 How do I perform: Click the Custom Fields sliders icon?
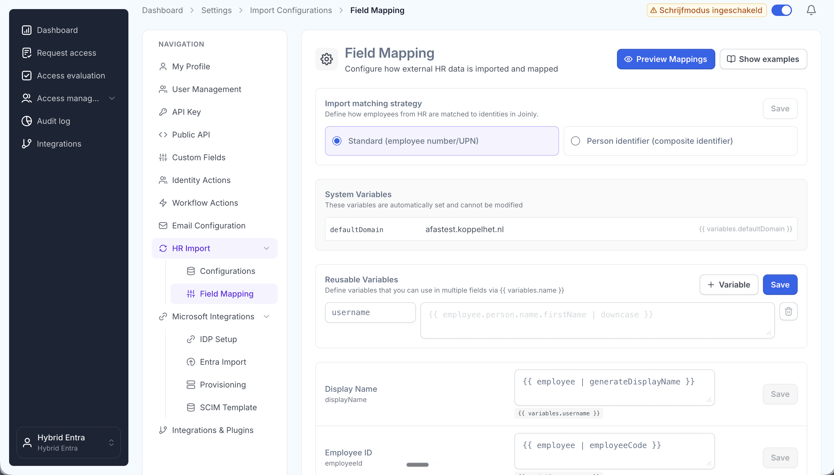click(x=163, y=157)
